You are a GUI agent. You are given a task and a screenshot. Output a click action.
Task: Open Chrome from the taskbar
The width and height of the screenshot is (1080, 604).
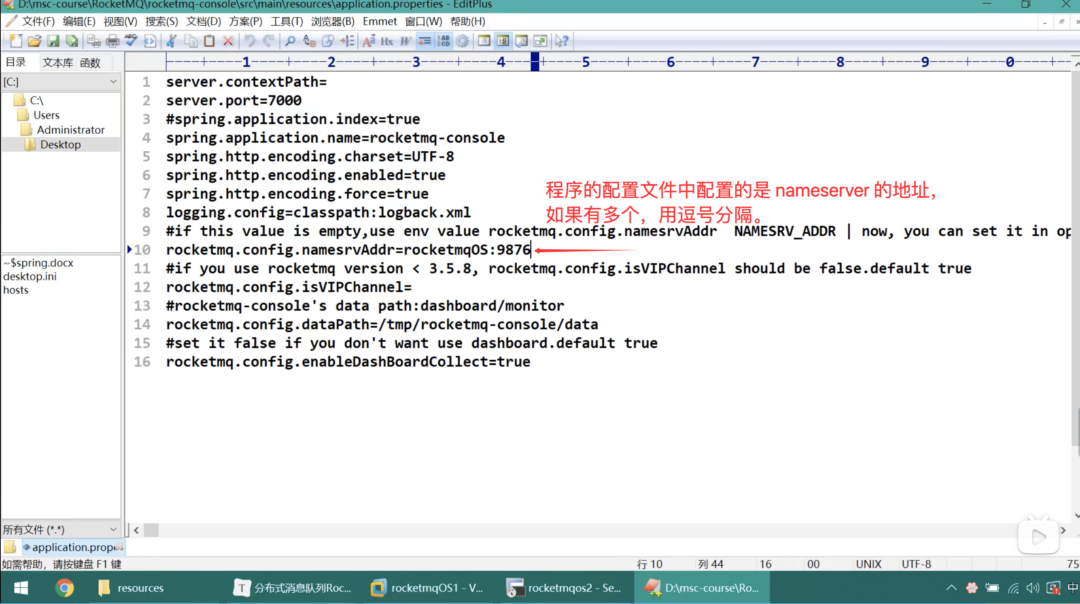64,588
